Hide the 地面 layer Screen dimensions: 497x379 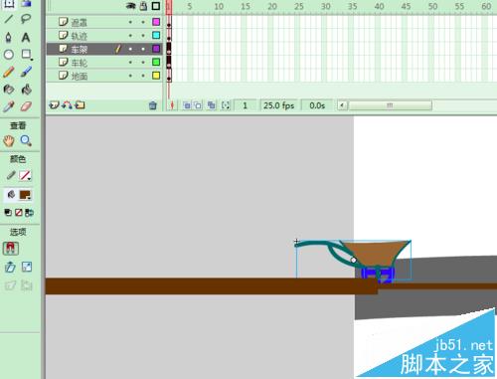coord(130,76)
